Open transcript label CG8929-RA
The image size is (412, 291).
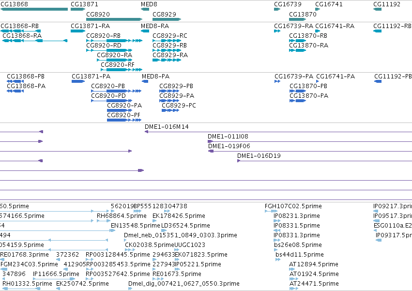click(170, 55)
